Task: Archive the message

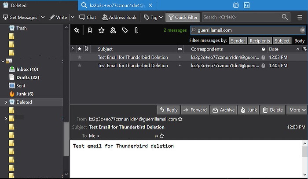Action: click(x=224, y=110)
